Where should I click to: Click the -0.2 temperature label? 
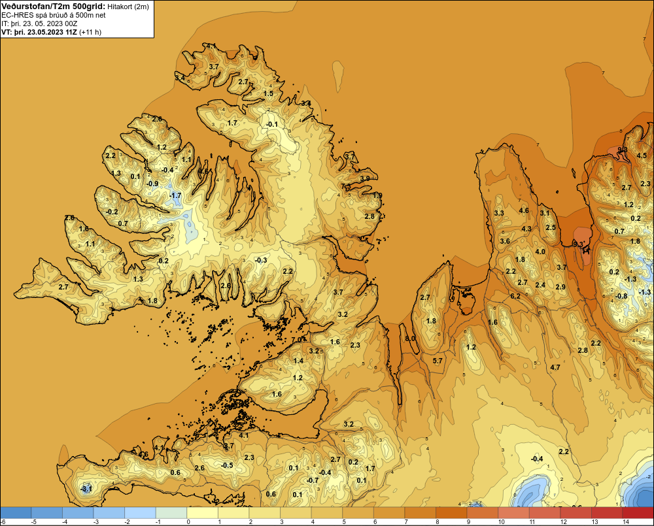click(111, 212)
